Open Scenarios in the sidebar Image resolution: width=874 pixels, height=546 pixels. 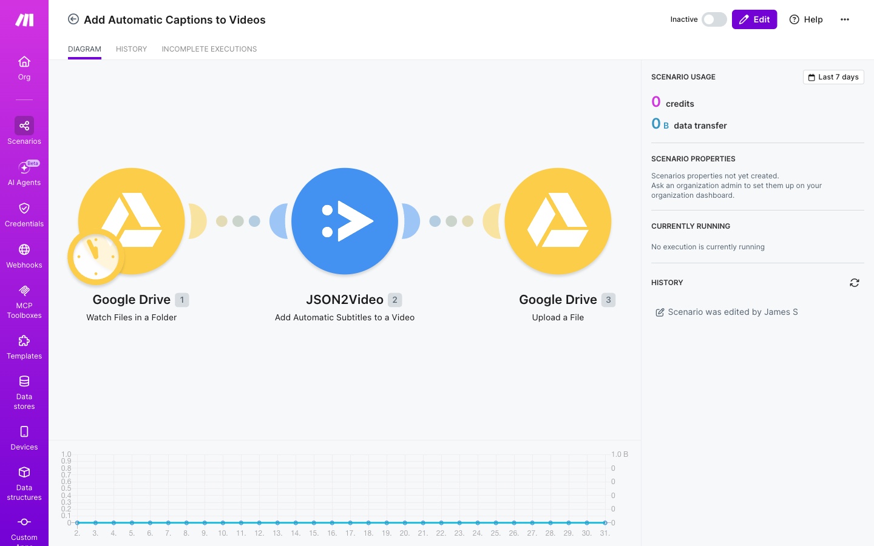click(24, 131)
